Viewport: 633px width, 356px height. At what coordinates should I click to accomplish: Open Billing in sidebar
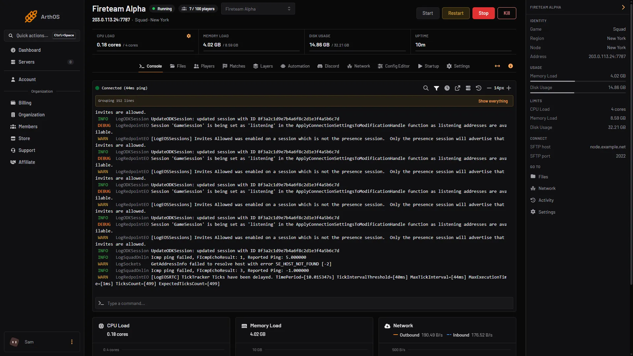coord(42,103)
